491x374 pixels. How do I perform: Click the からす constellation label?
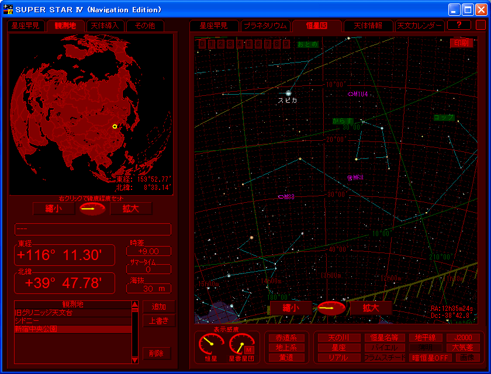[343, 121]
